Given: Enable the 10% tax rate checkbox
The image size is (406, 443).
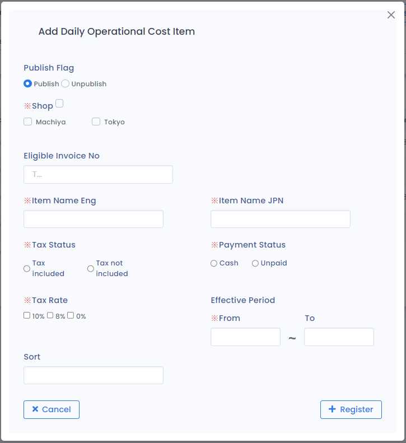Looking at the screenshot, I should pos(27,315).
